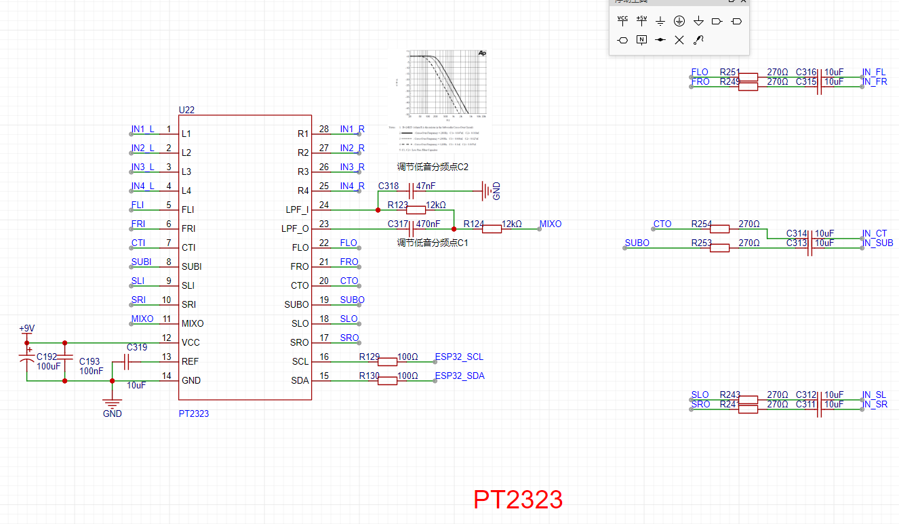Activate the net label N tool
Viewport: 899px width, 524px height.
(642, 40)
